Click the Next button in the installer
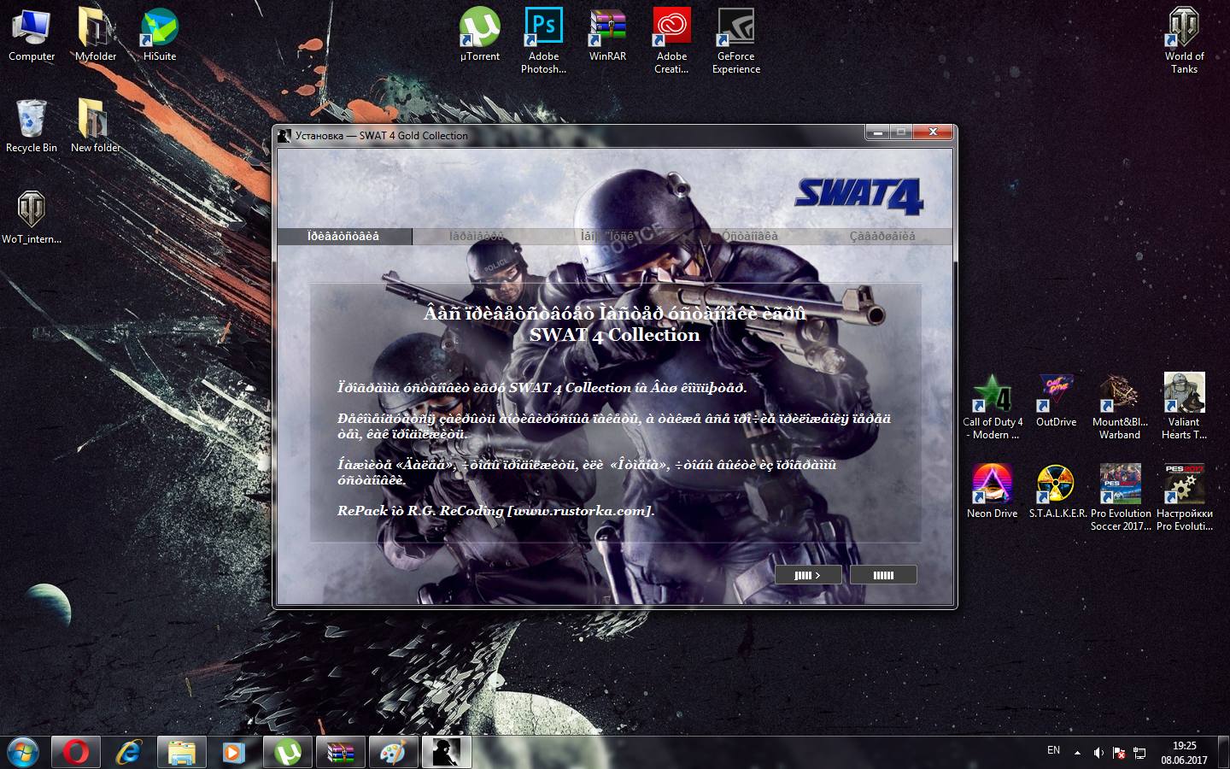The height and width of the screenshot is (769, 1230). [x=807, y=575]
